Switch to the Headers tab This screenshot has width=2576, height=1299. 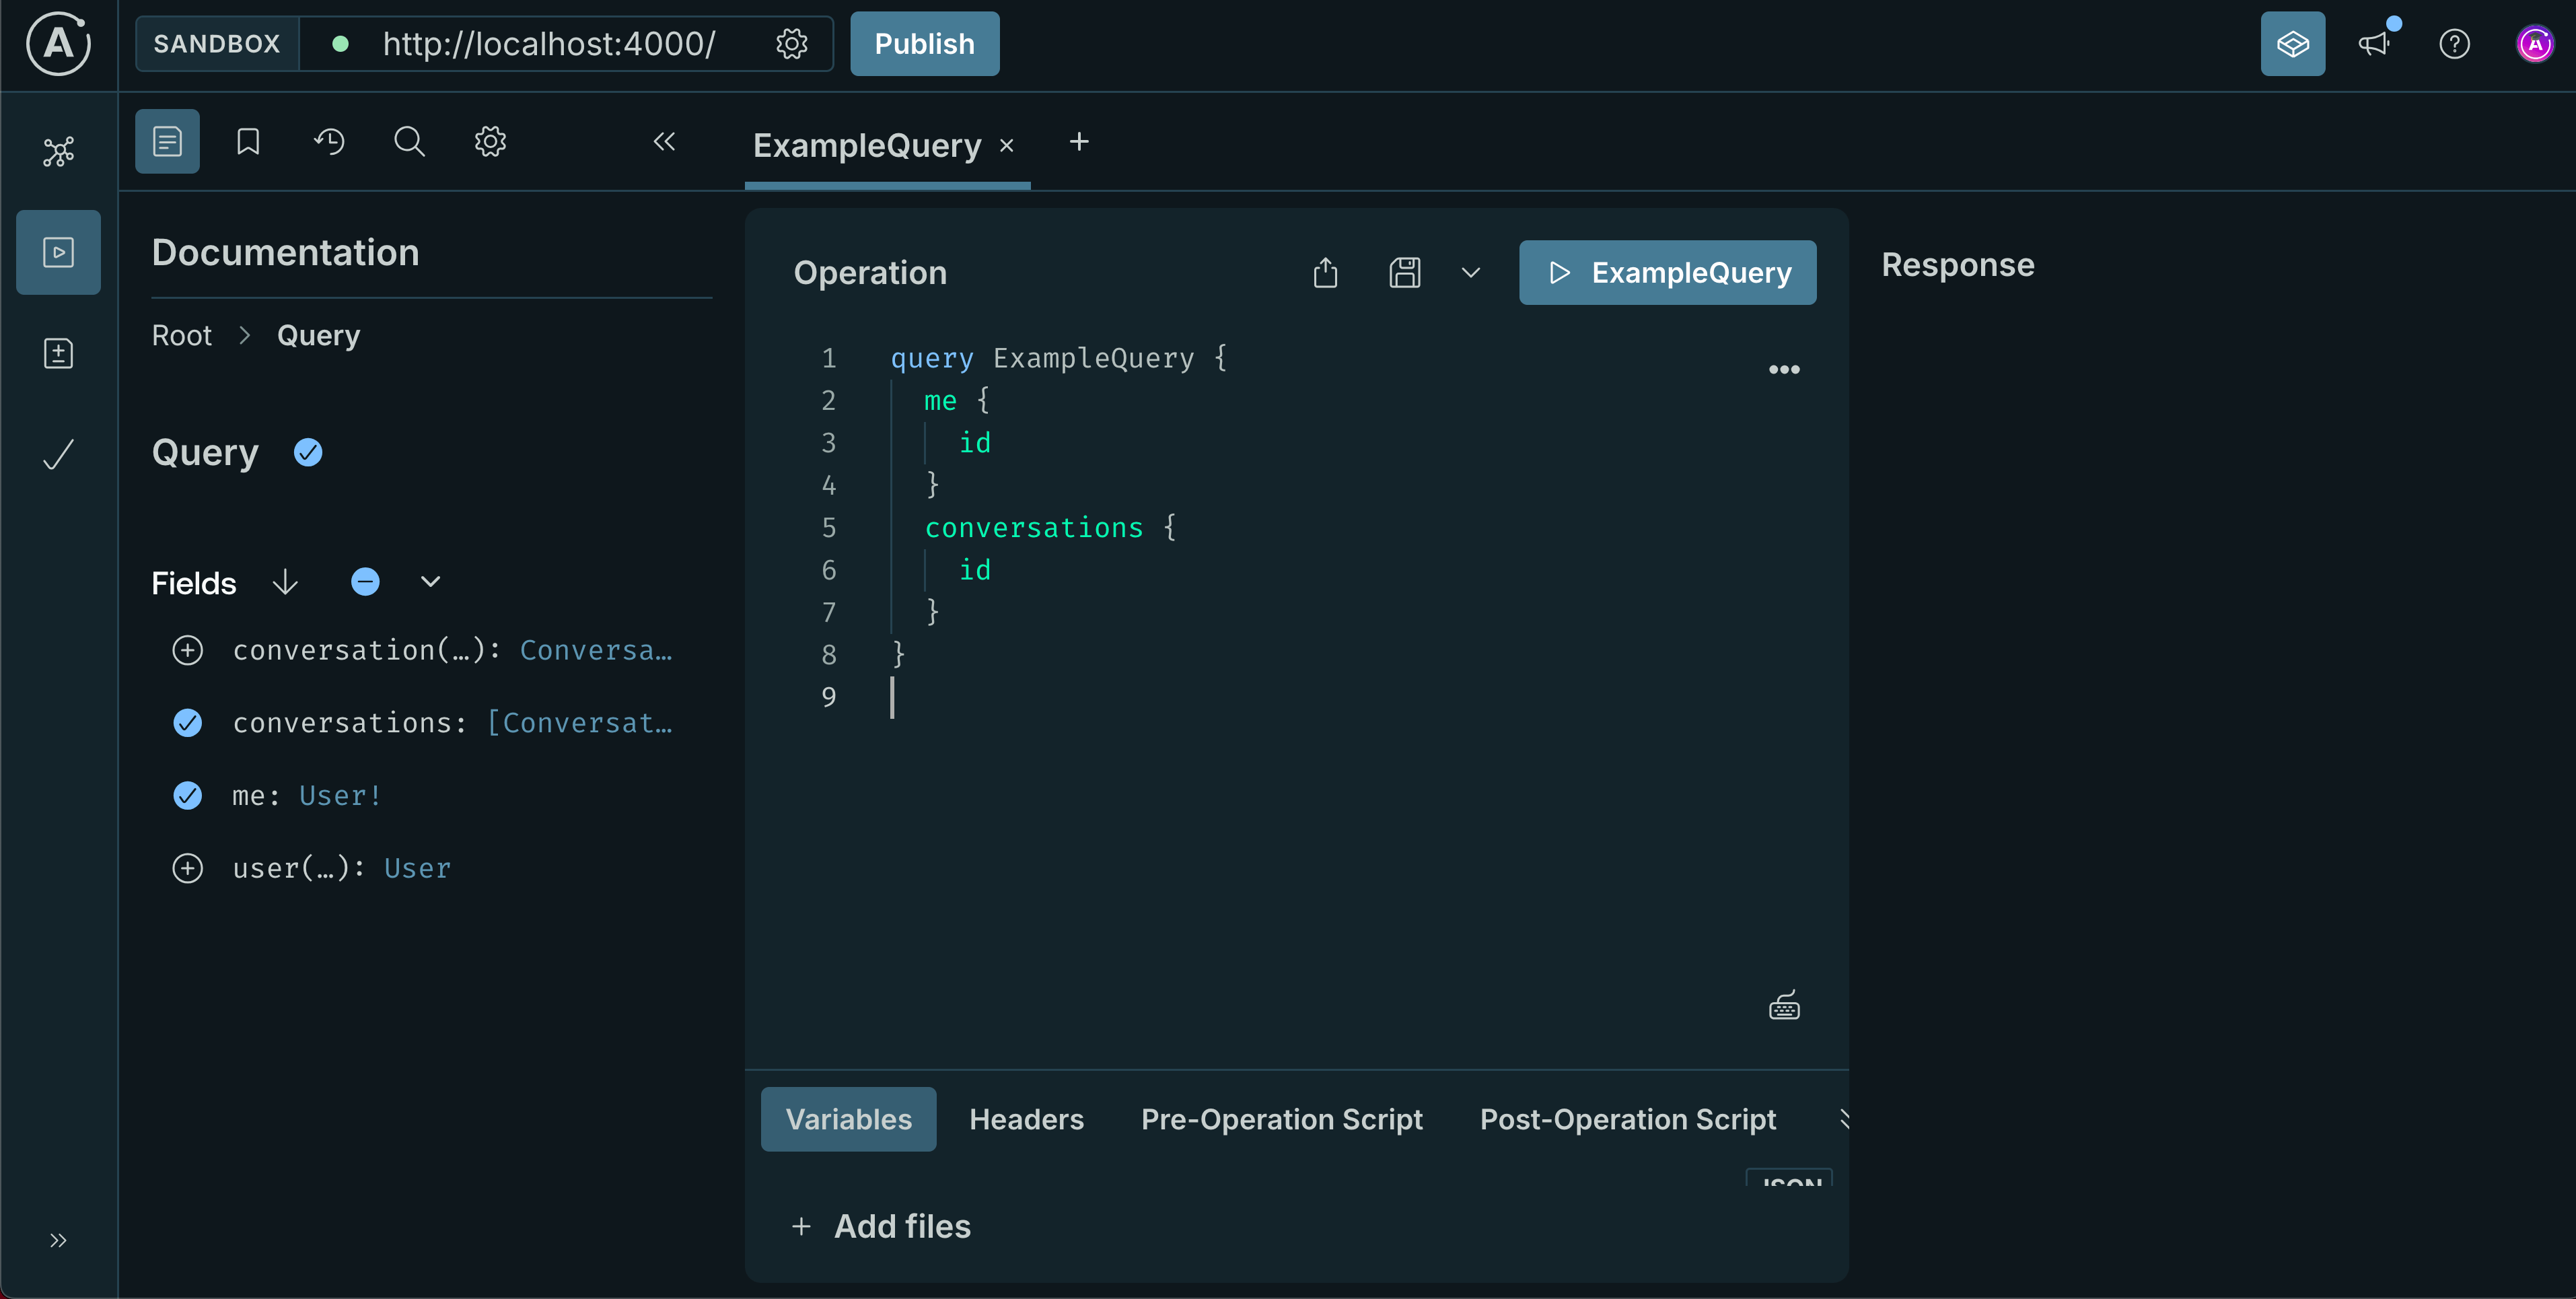click(1026, 1119)
